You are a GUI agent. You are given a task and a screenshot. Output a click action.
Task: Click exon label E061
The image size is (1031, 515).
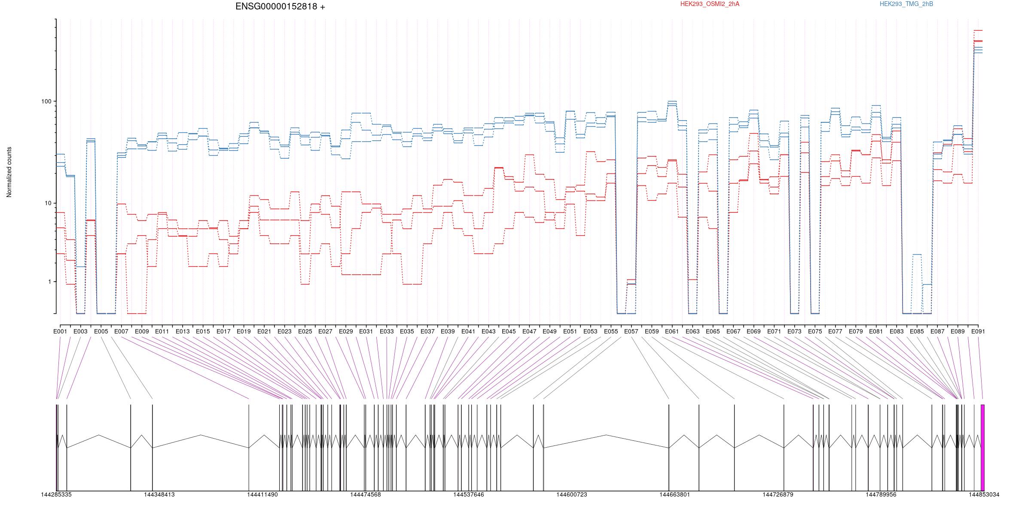click(x=672, y=331)
